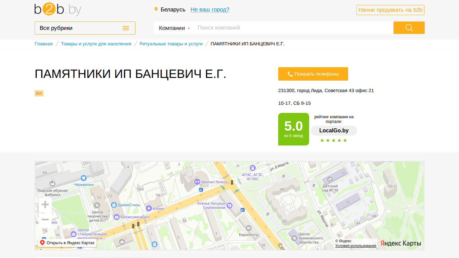The image size is (459, 258).
Task: Click the orange location pin near Беларусь
Action: (156, 9)
